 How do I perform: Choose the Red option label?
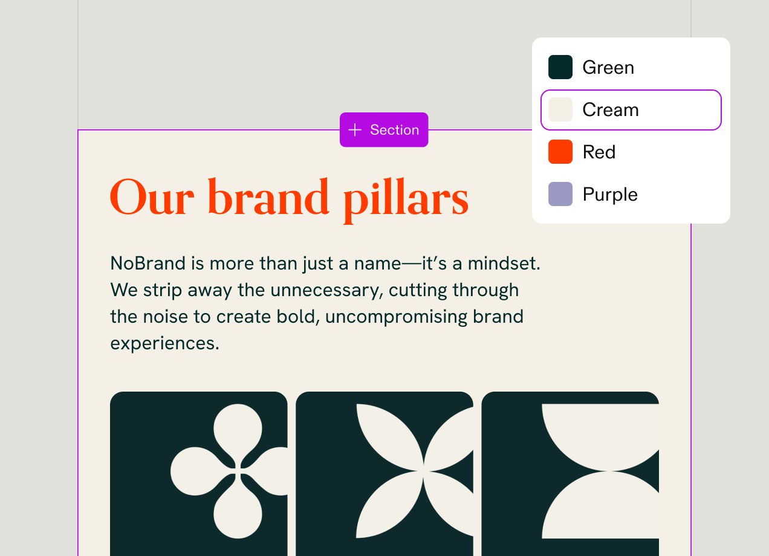click(x=599, y=152)
